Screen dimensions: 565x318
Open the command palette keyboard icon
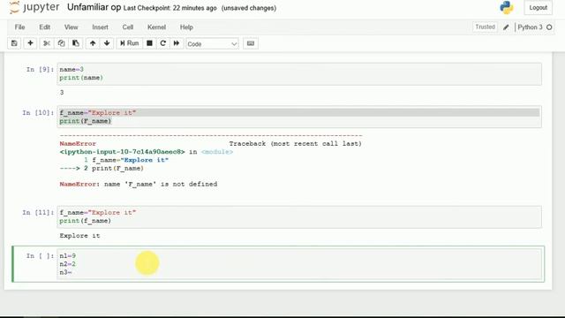(251, 43)
